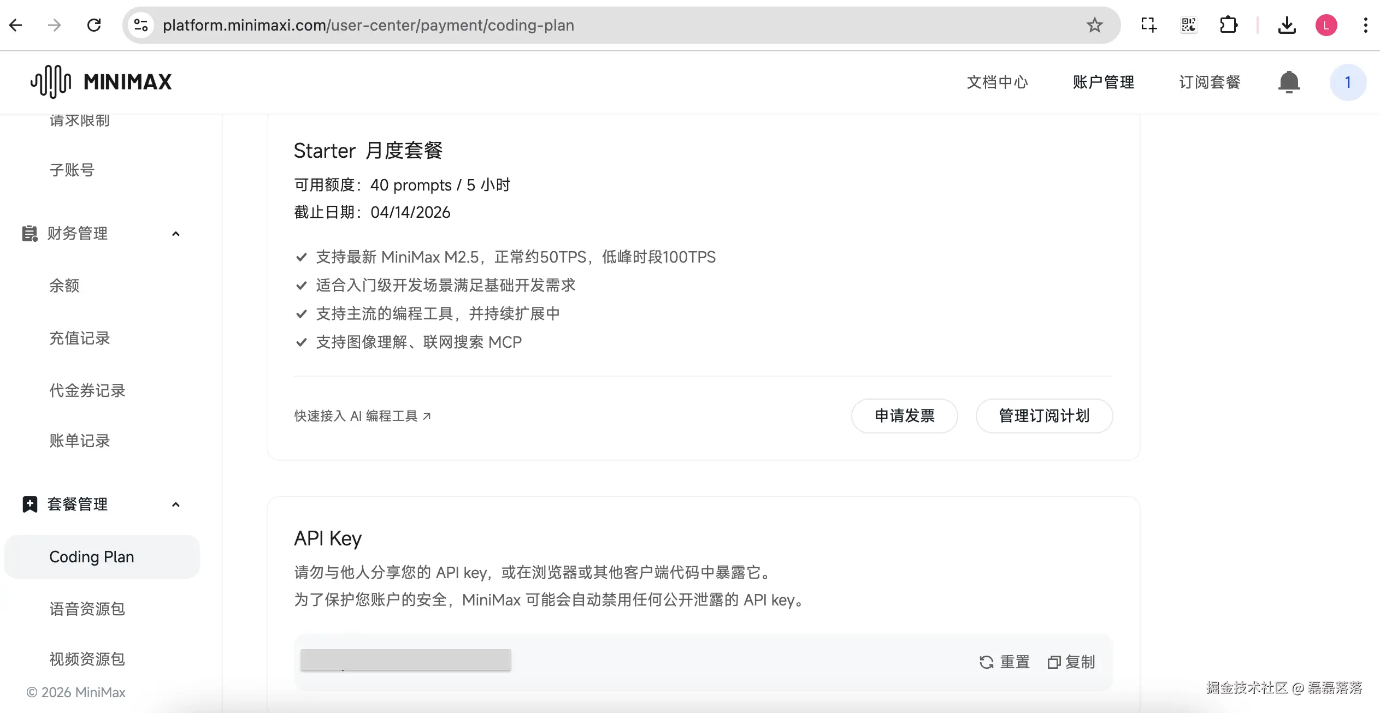Open the 快速接入 AI 编程工具 link
The height and width of the screenshot is (713, 1380).
click(x=362, y=416)
